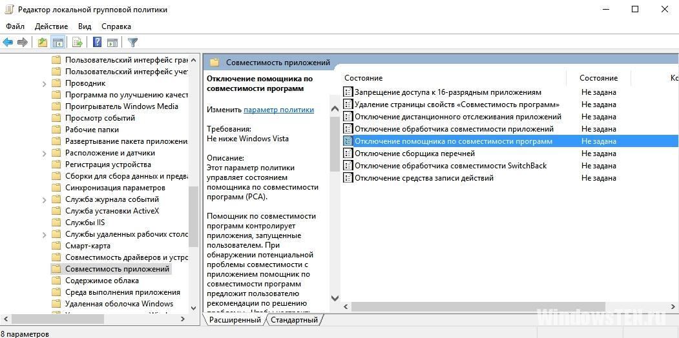Viewport: 679px width, 338px height.
Task: Click the policy icon for Удаление страницы свойств
Action: coord(348,104)
